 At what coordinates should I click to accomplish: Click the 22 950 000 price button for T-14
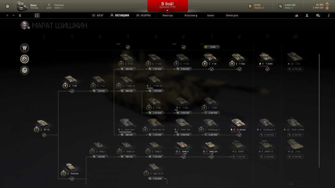click(295, 69)
